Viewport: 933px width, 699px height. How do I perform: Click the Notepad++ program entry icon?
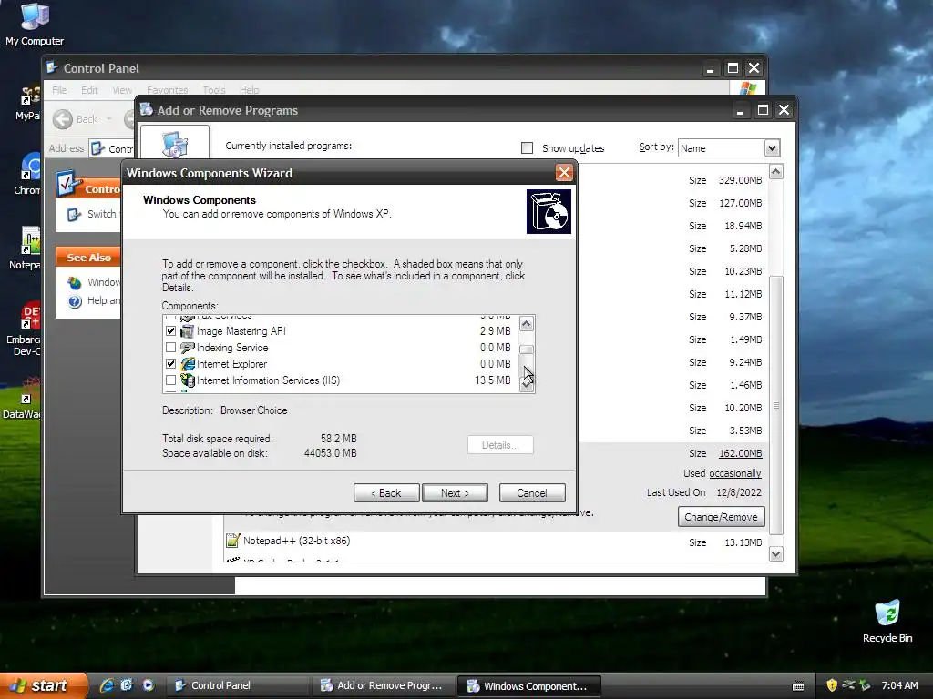[x=232, y=541]
